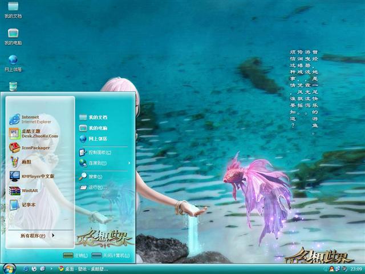The width and height of the screenshot is (365, 274).
Task: Open the 我的电脑 desktop icon
Action: (13, 37)
